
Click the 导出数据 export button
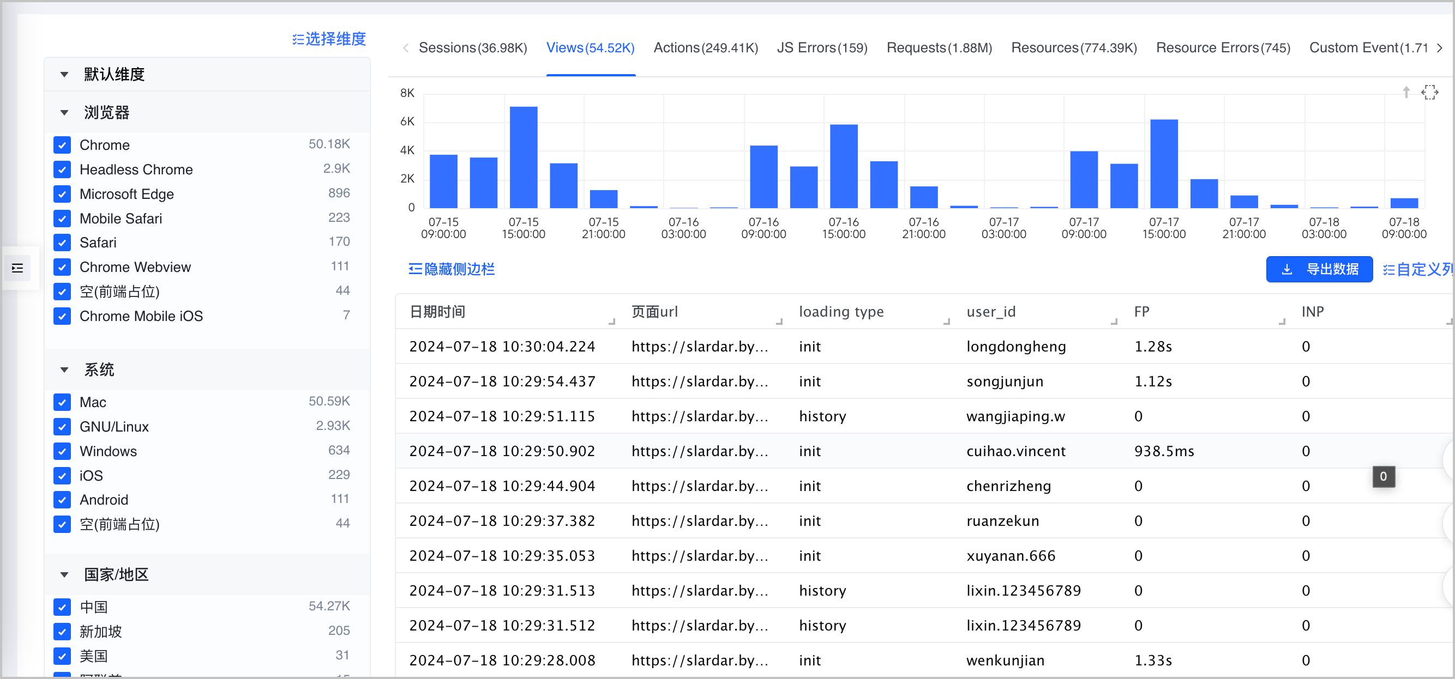click(x=1319, y=269)
